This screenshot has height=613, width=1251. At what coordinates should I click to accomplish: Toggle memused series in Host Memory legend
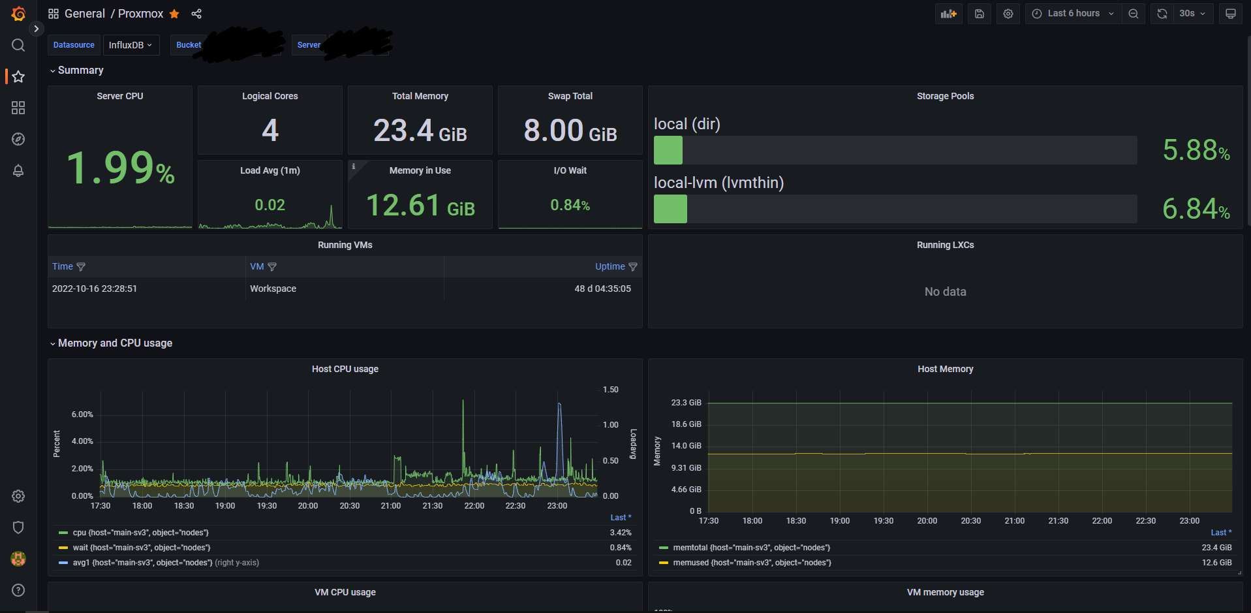pos(752,563)
